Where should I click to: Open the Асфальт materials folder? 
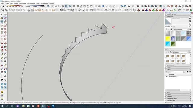coord(173,57)
